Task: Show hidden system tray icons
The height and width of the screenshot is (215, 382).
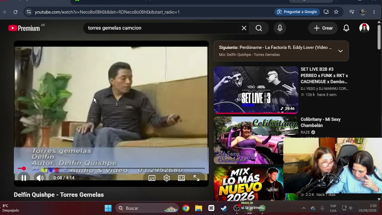Action: tap(304, 208)
